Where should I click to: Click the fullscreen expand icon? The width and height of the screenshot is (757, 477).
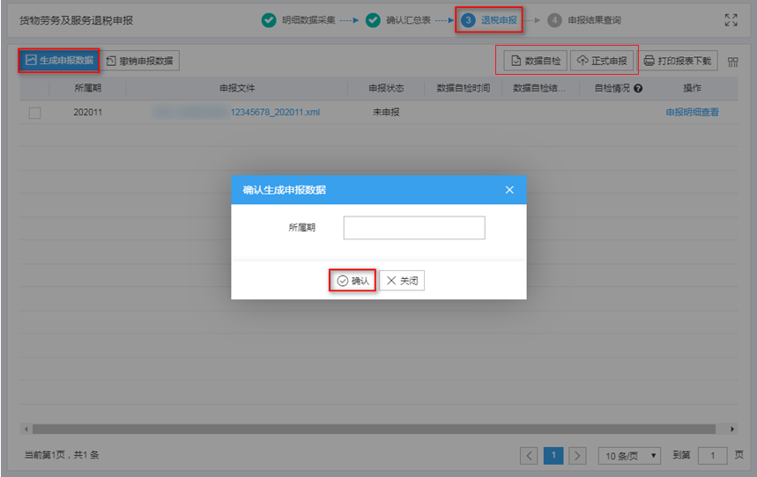coord(731,19)
